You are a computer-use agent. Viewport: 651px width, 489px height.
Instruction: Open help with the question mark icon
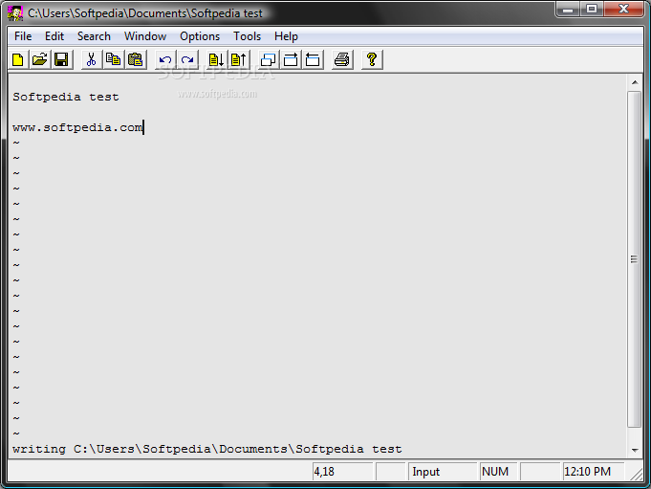tap(372, 60)
